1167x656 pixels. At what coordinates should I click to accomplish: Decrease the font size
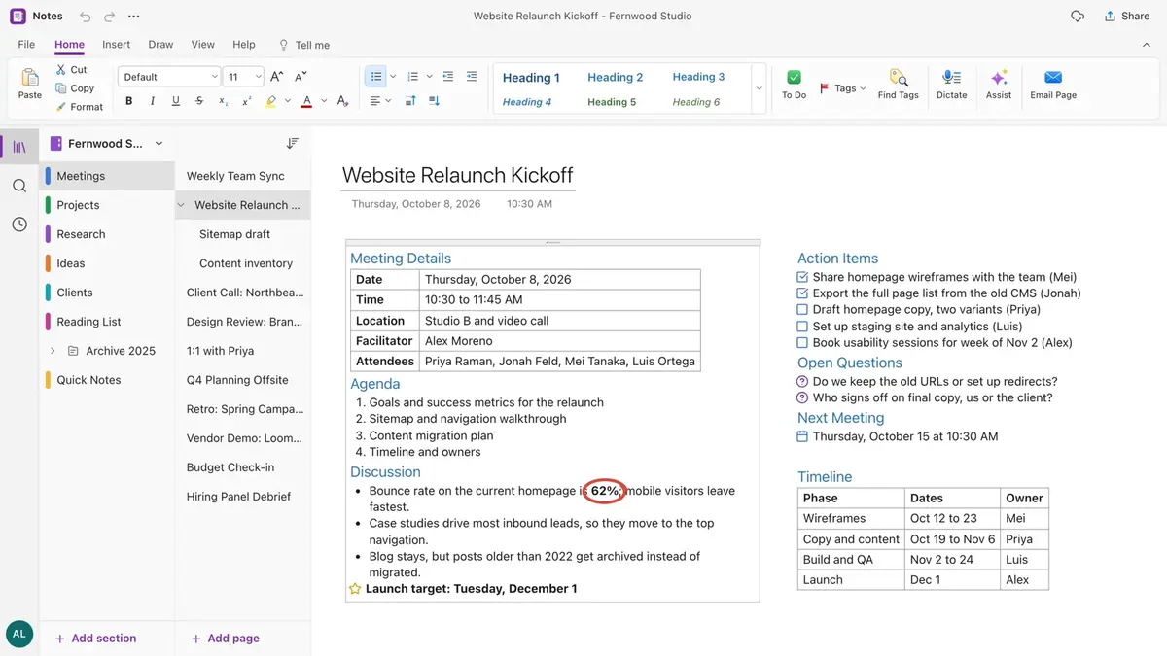[301, 77]
